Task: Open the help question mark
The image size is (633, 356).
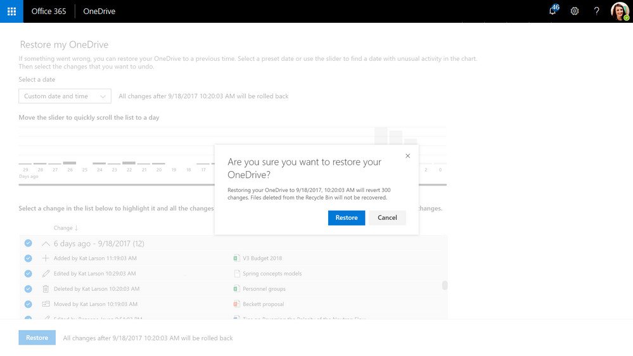Action: point(596,11)
